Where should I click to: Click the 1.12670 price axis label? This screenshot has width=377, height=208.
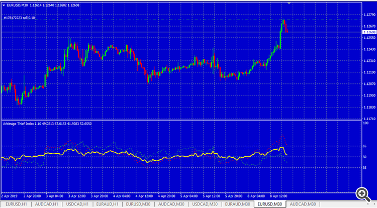pyautogui.click(x=369, y=26)
